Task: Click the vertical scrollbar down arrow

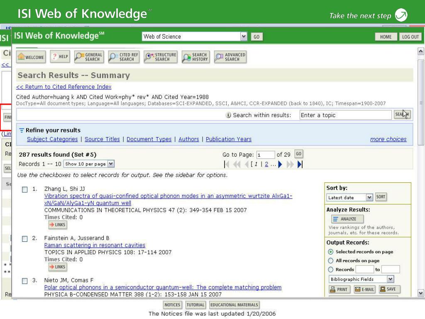Action: pyautogui.click(x=420, y=293)
